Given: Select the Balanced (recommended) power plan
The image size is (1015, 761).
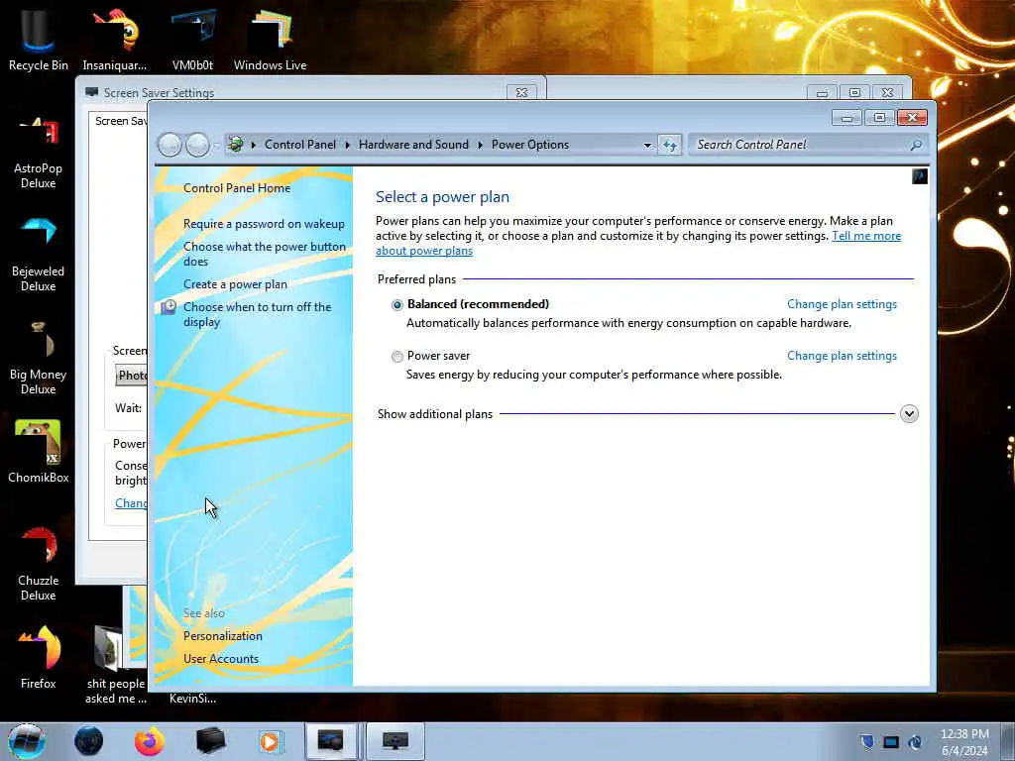Looking at the screenshot, I should (x=396, y=305).
